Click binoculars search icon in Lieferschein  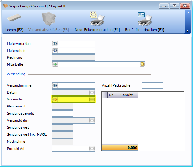point(55,51)
